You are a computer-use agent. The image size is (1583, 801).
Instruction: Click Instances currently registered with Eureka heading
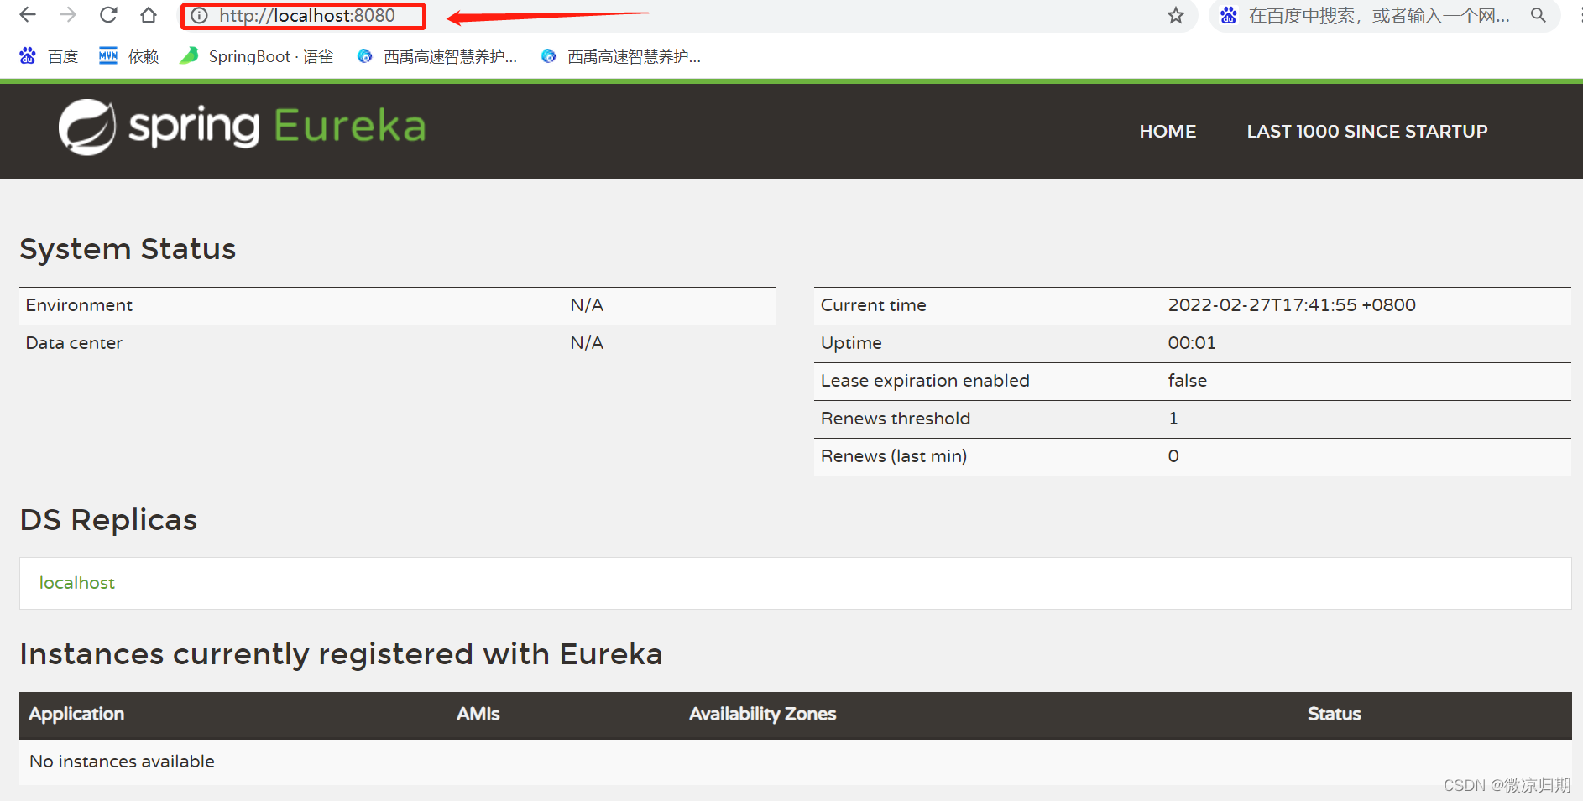[341, 654]
